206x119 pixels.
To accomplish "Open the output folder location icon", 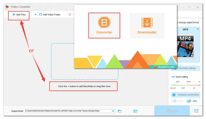I will 135,111.
